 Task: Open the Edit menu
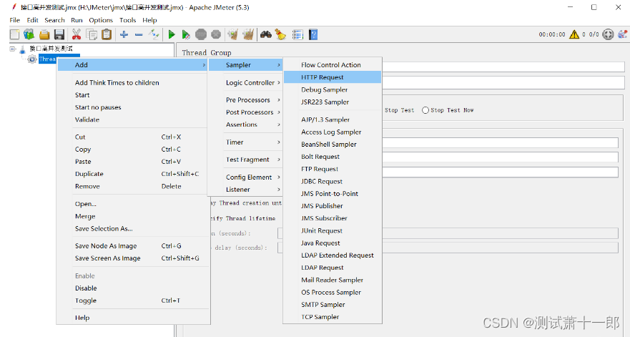(33, 20)
